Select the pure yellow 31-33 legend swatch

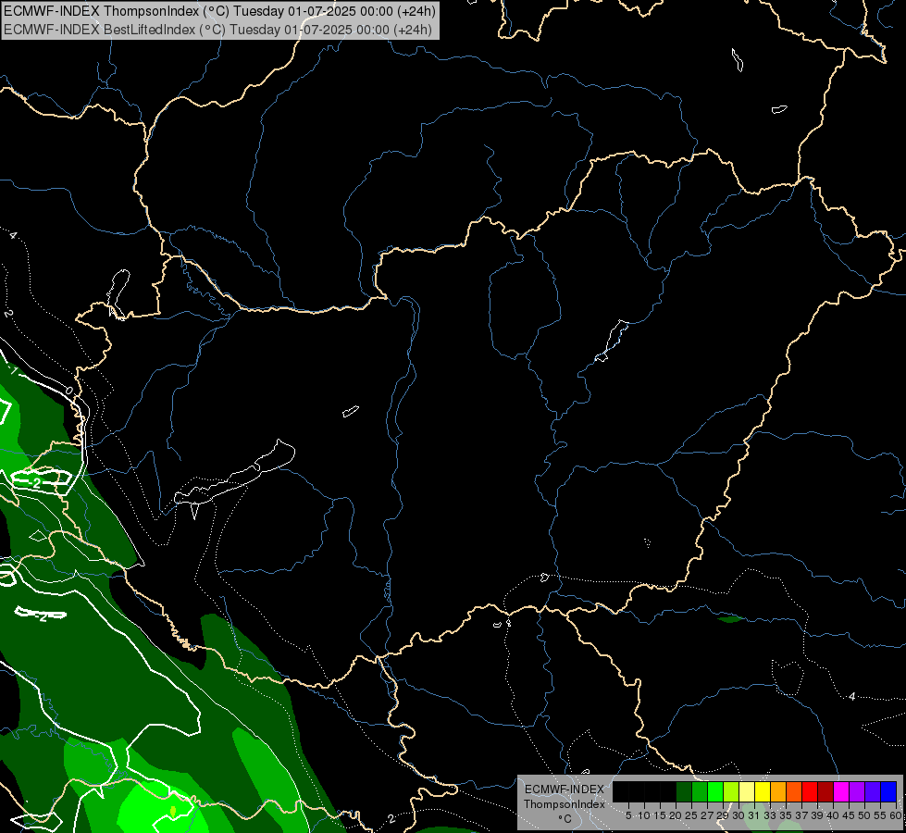pyautogui.click(x=763, y=791)
